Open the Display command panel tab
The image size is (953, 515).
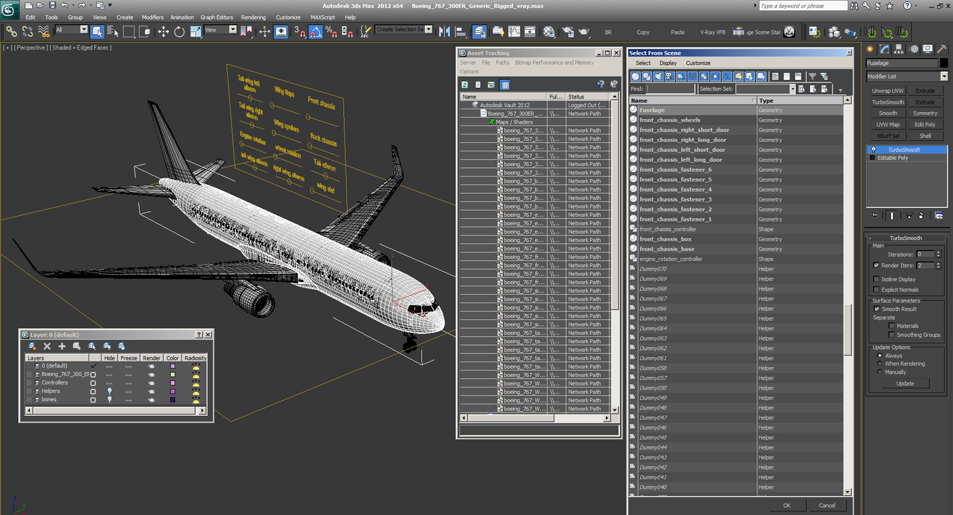[x=927, y=49]
